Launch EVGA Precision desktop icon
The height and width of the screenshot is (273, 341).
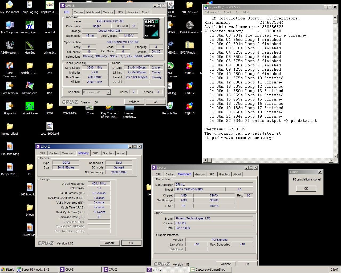(x=189, y=27)
